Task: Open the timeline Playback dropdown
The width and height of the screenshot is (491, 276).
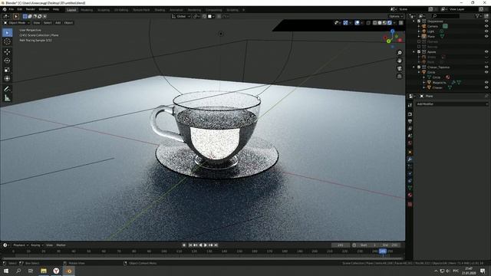Action: click(x=21, y=245)
